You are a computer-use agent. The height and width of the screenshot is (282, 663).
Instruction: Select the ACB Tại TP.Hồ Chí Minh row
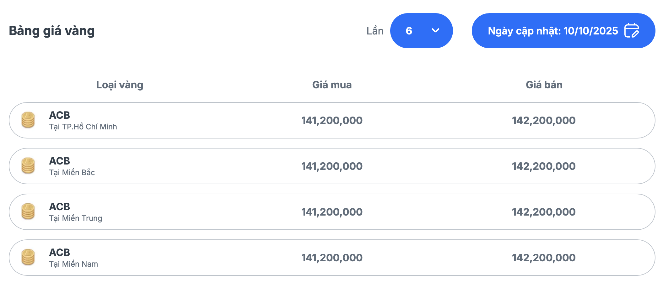pos(188,120)
